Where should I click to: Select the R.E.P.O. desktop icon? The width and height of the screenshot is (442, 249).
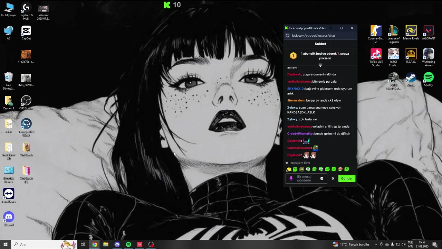(411, 56)
